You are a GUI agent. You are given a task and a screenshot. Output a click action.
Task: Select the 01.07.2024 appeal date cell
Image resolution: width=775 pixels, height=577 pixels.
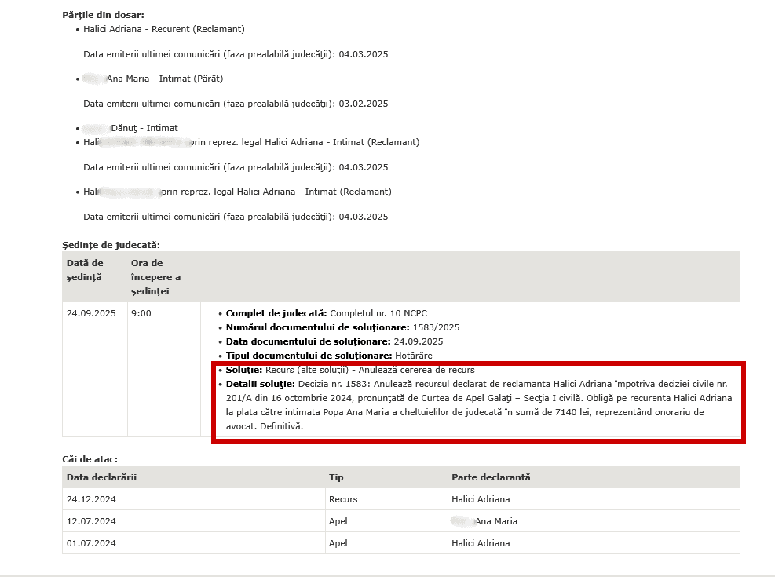pyautogui.click(x=91, y=543)
